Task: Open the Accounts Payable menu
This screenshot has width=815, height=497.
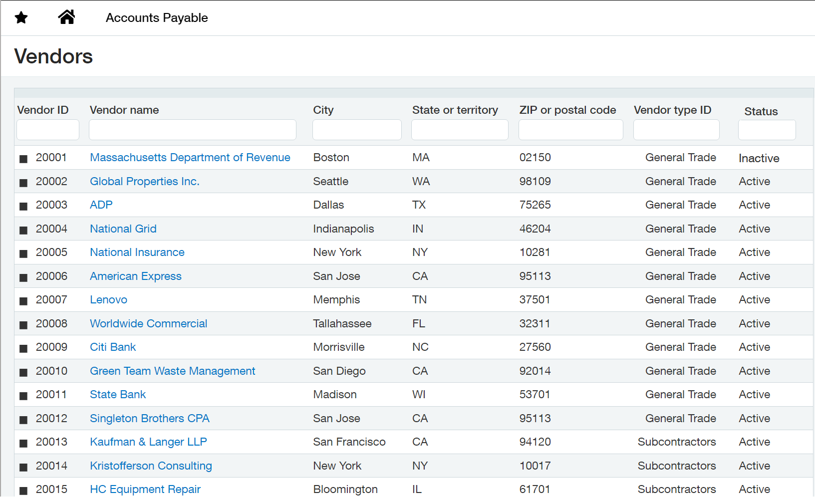Action: pyautogui.click(x=157, y=17)
